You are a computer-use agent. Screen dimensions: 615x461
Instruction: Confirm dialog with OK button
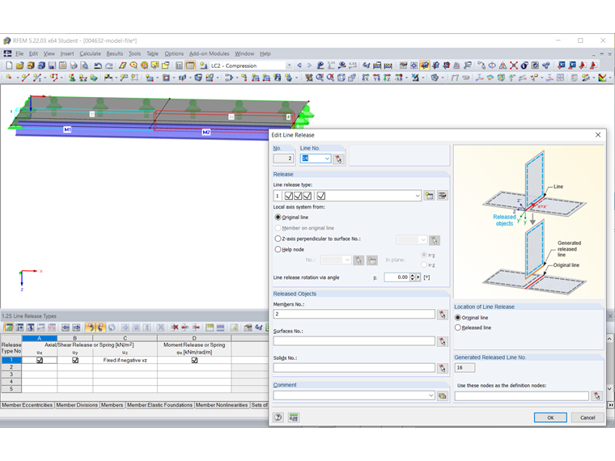pyautogui.click(x=550, y=417)
